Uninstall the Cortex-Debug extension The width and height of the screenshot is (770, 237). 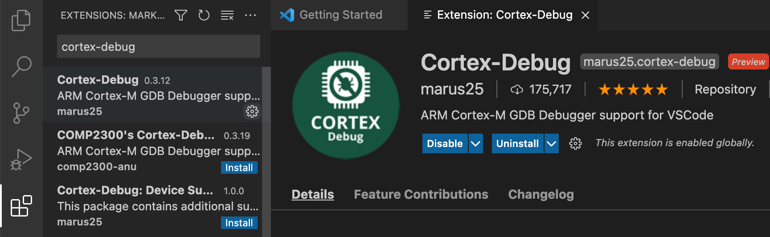[x=517, y=143]
